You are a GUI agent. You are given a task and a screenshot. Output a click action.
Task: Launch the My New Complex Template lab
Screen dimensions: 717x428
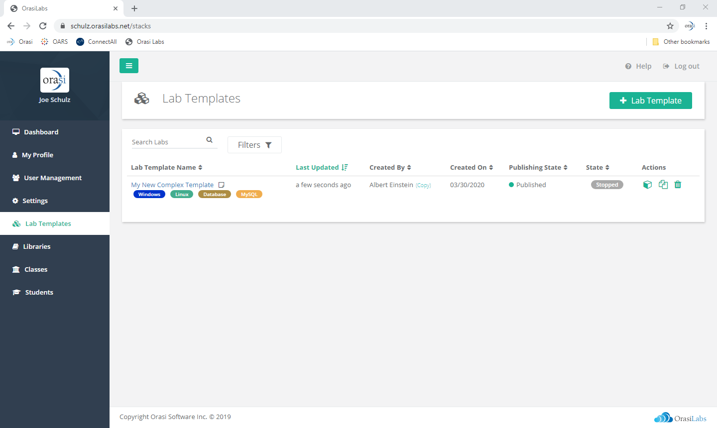tap(647, 185)
